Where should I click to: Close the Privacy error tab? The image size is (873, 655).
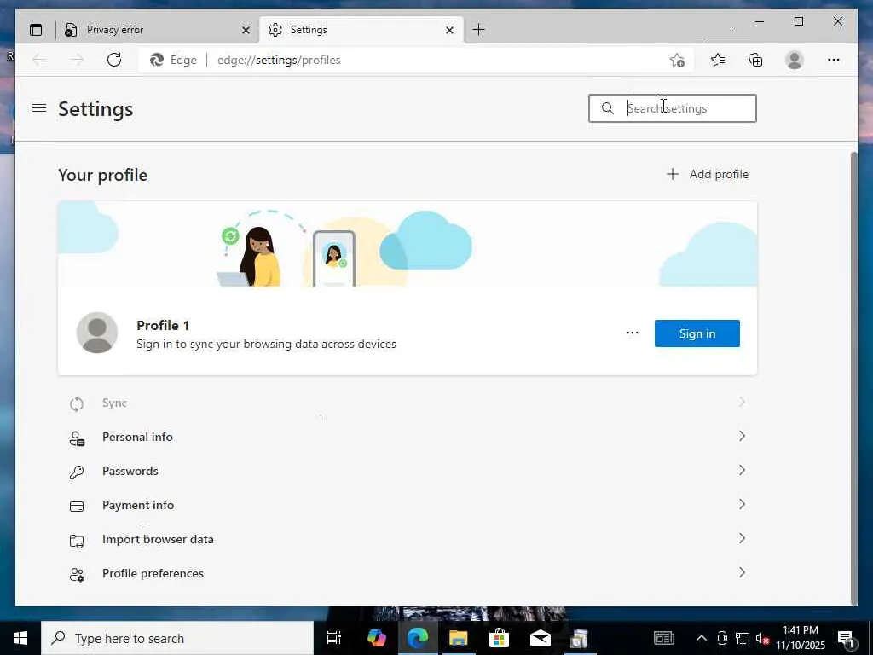[246, 30]
